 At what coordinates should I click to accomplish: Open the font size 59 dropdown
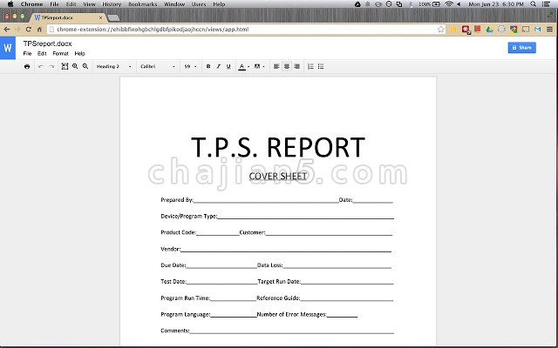190,66
